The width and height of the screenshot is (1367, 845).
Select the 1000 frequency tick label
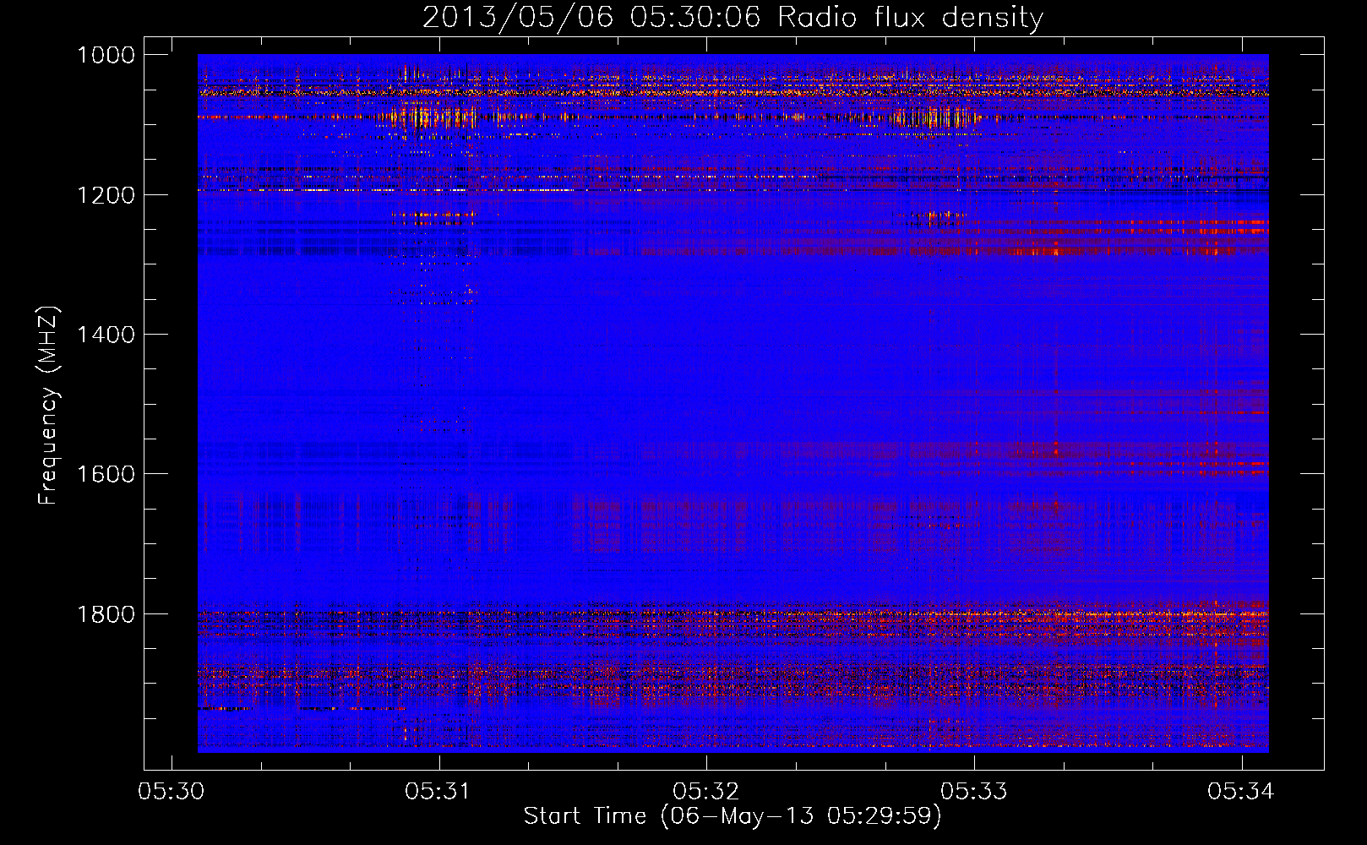tap(106, 55)
